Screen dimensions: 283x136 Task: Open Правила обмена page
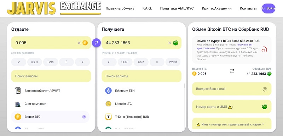[120, 8]
